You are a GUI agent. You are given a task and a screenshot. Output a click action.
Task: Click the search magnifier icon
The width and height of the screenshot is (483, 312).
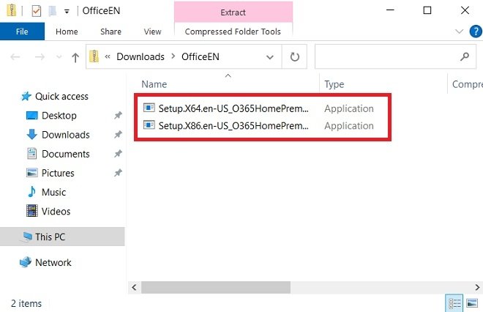[465, 56]
